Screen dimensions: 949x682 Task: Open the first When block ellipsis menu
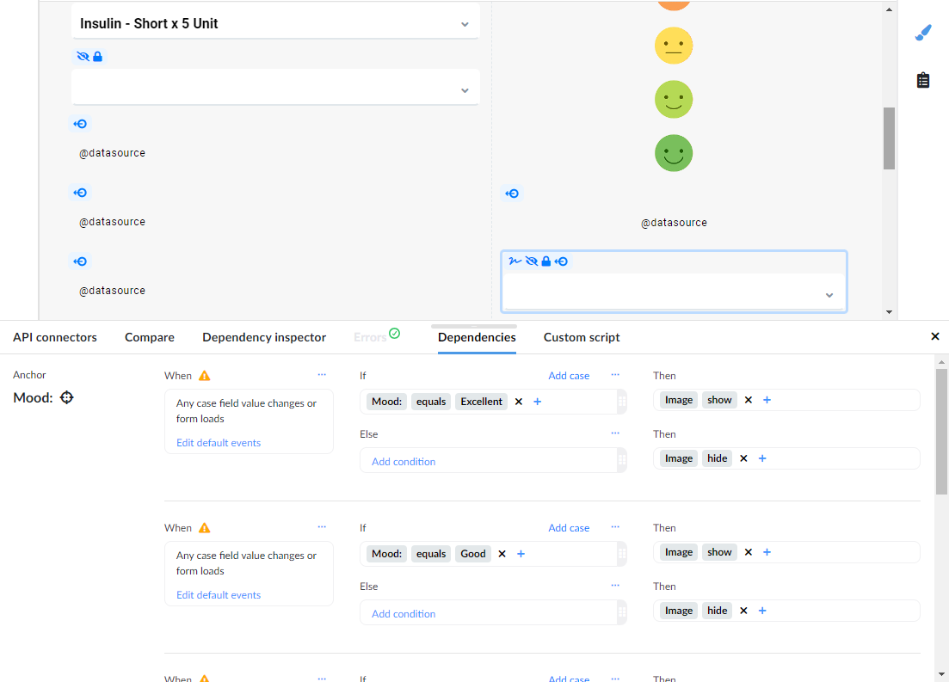point(322,375)
